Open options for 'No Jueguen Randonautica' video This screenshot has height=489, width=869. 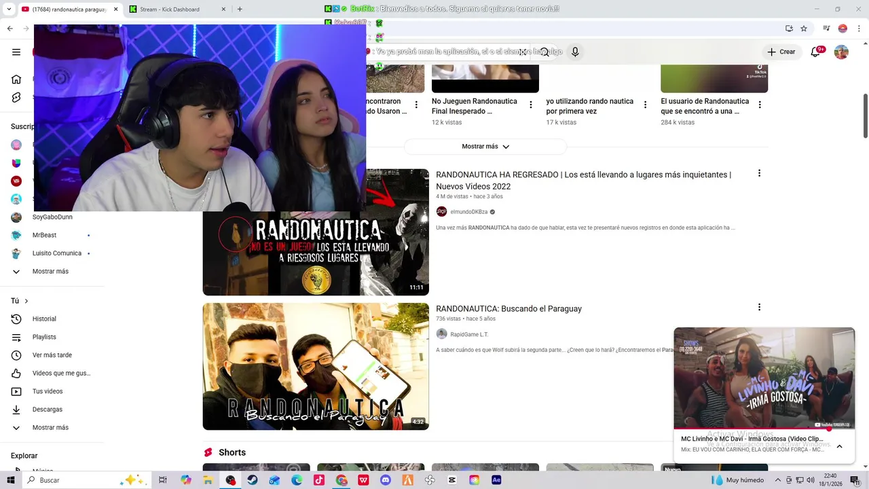(x=531, y=105)
